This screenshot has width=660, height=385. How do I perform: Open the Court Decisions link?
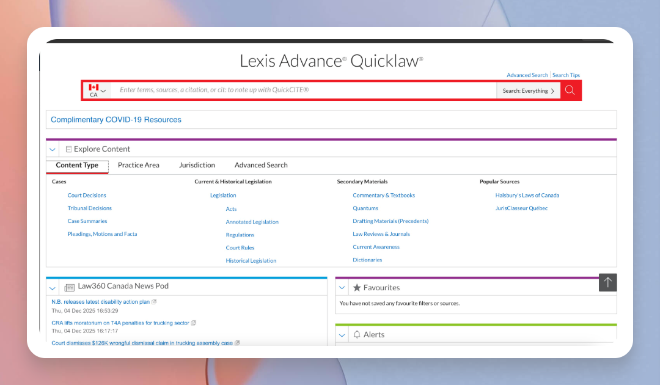[x=87, y=196]
